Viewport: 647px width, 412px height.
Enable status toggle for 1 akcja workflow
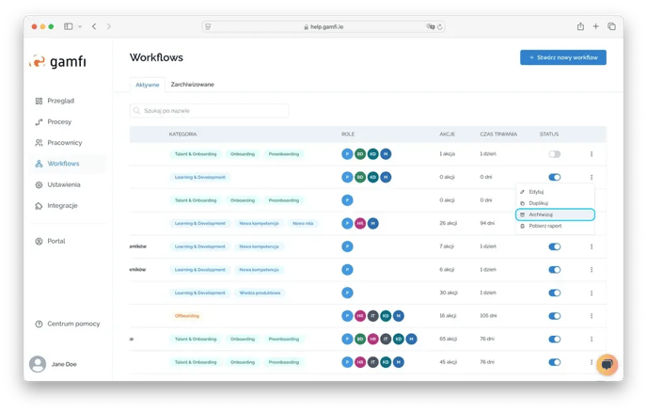554,154
